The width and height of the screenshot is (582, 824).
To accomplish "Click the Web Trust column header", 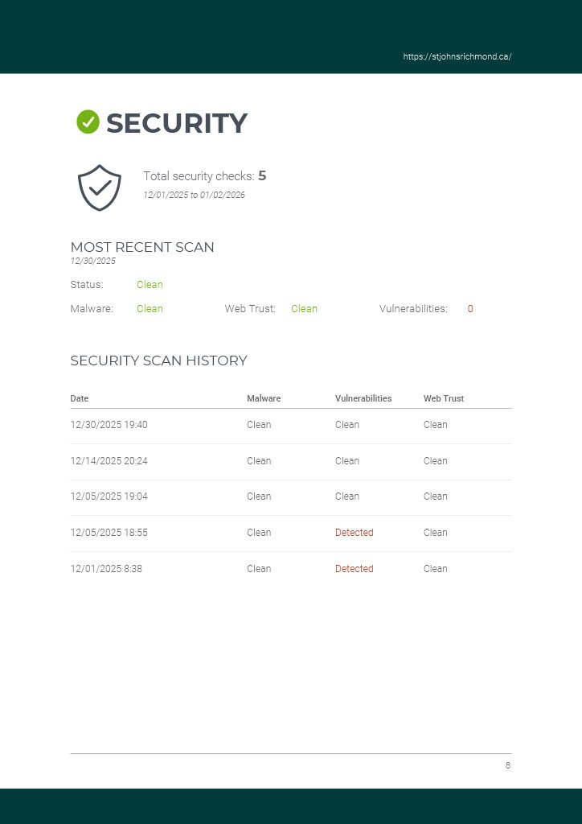I will click(x=444, y=398).
